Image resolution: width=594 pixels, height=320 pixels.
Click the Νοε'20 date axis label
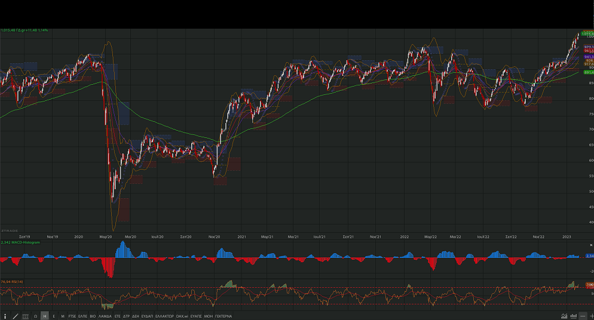(214, 237)
